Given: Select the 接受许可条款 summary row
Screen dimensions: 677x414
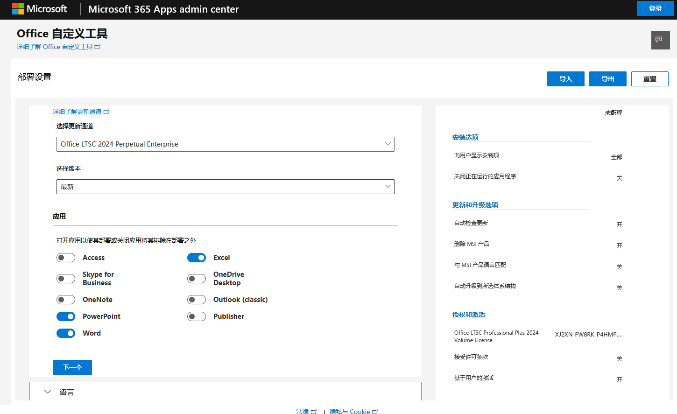Looking at the screenshot, I should click(538, 358).
